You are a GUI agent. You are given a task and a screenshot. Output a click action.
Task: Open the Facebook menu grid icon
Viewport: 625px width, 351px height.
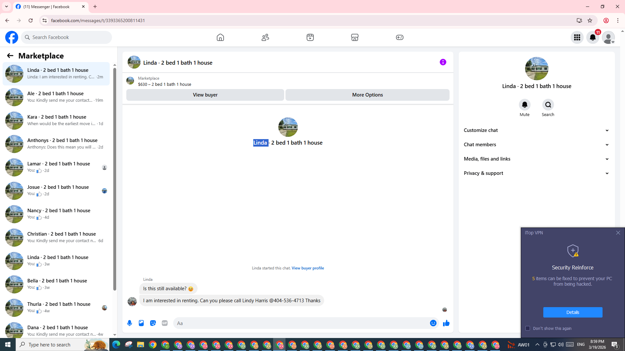577,37
